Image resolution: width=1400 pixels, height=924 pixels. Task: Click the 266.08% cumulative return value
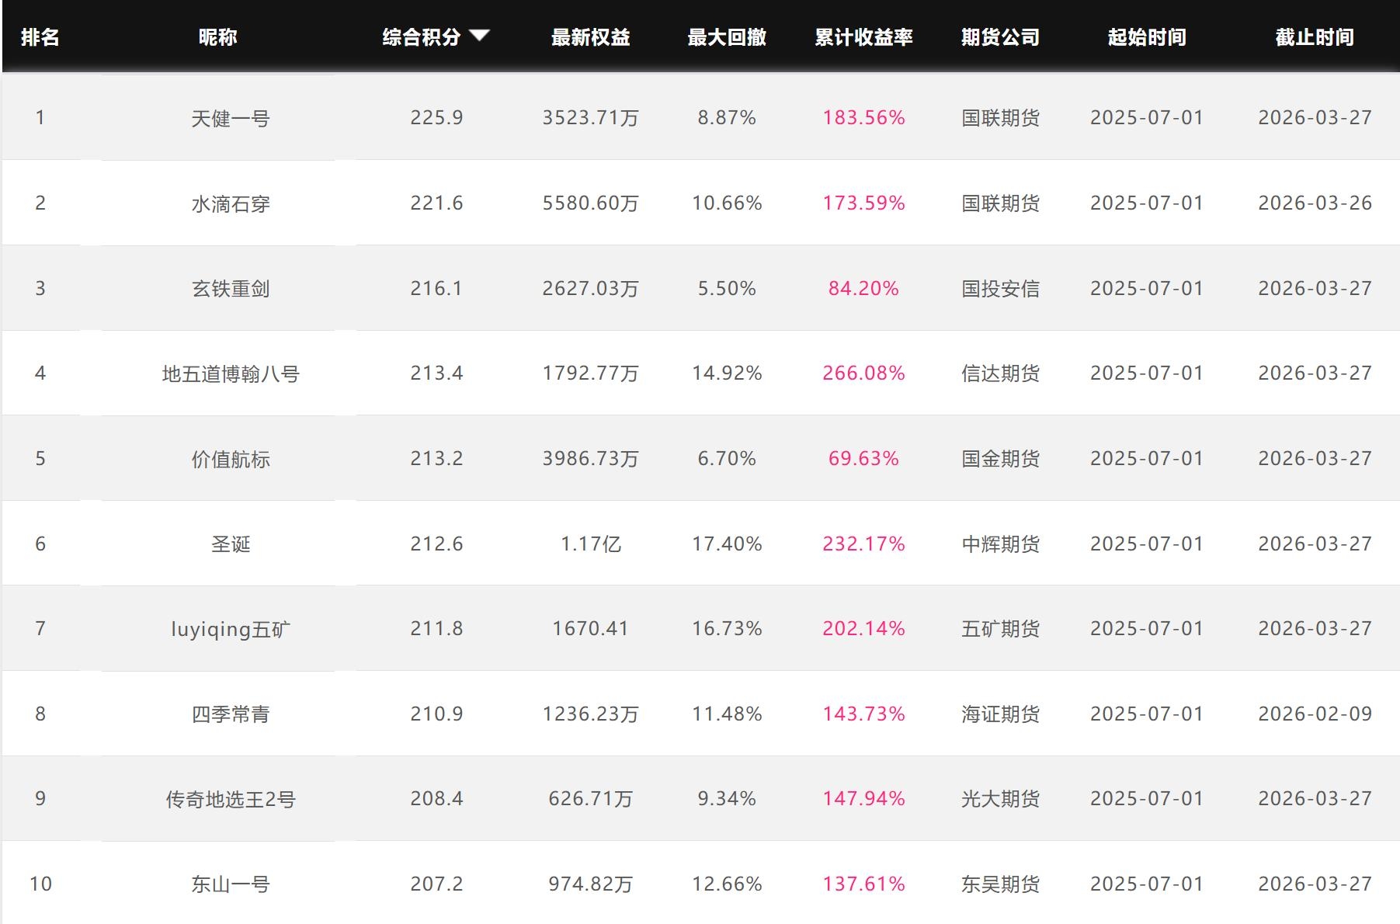coord(863,373)
